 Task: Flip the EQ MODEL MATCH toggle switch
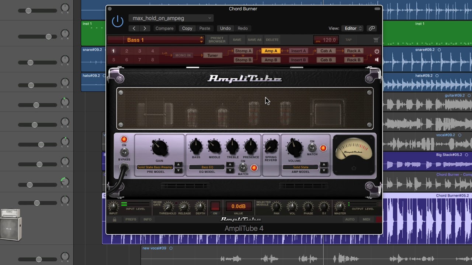coord(243,167)
